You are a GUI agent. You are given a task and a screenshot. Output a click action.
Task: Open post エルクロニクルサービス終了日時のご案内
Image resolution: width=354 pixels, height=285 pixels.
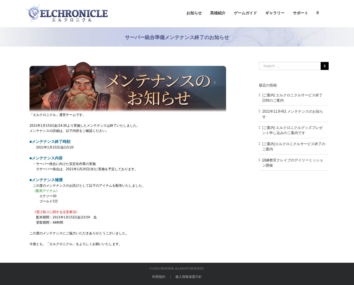(292, 98)
